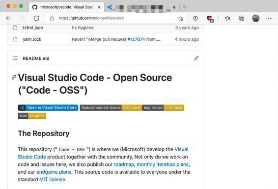Open the browser Settings and more menu
The image size is (278, 189).
click(270, 18)
